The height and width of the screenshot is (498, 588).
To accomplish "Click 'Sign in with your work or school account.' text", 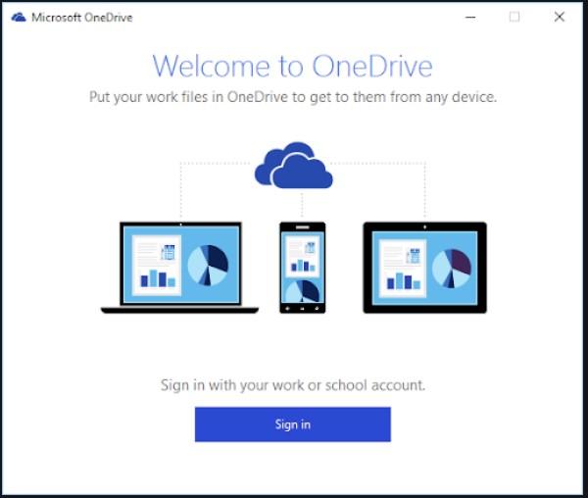I will [293, 385].
